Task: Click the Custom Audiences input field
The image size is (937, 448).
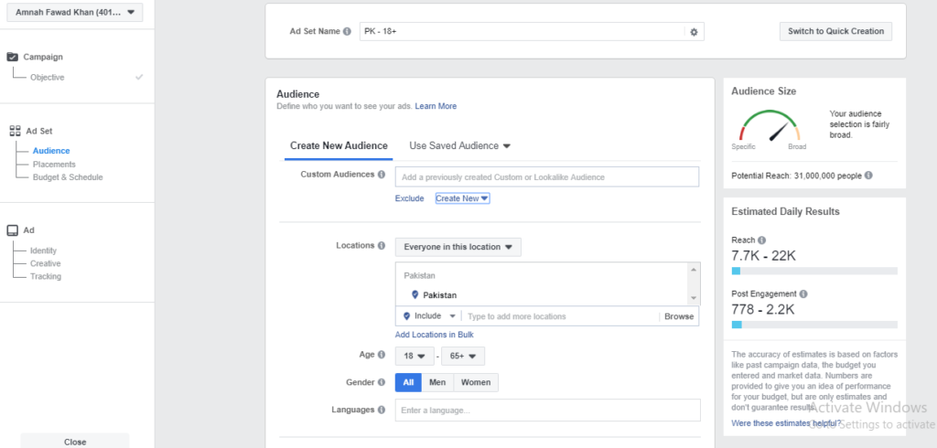Action: tap(547, 176)
